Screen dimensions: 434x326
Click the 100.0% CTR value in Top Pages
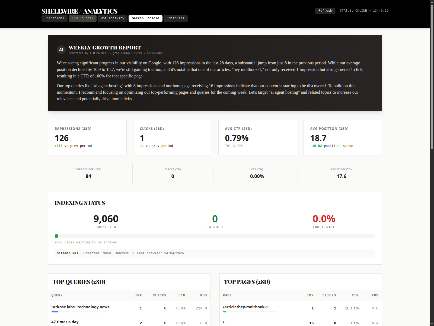pyautogui.click(x=352, y=308)
